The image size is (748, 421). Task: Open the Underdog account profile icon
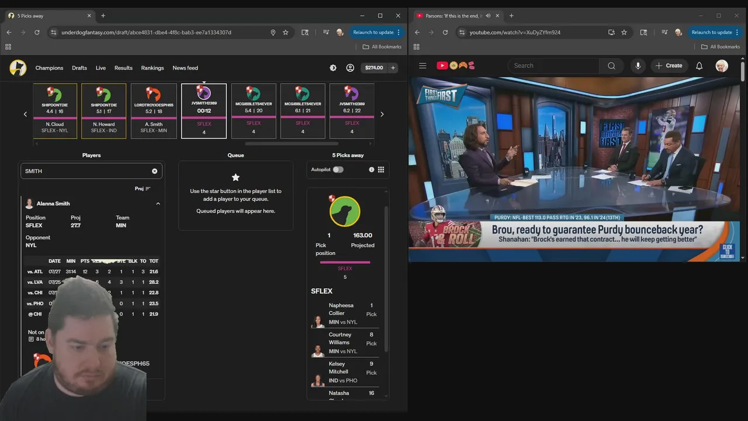[350, 68]
